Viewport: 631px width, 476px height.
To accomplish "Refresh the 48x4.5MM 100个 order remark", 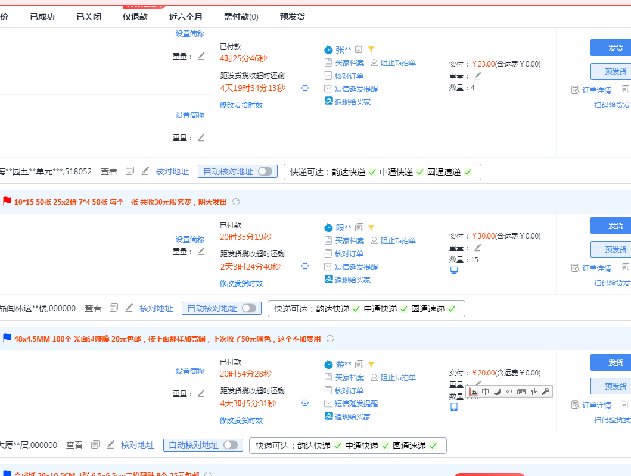I will [x=330, y=339].
